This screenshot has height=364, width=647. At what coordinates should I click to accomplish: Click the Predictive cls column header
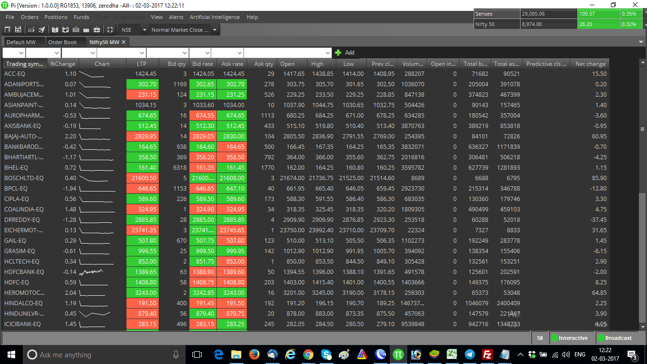[546, 64]
